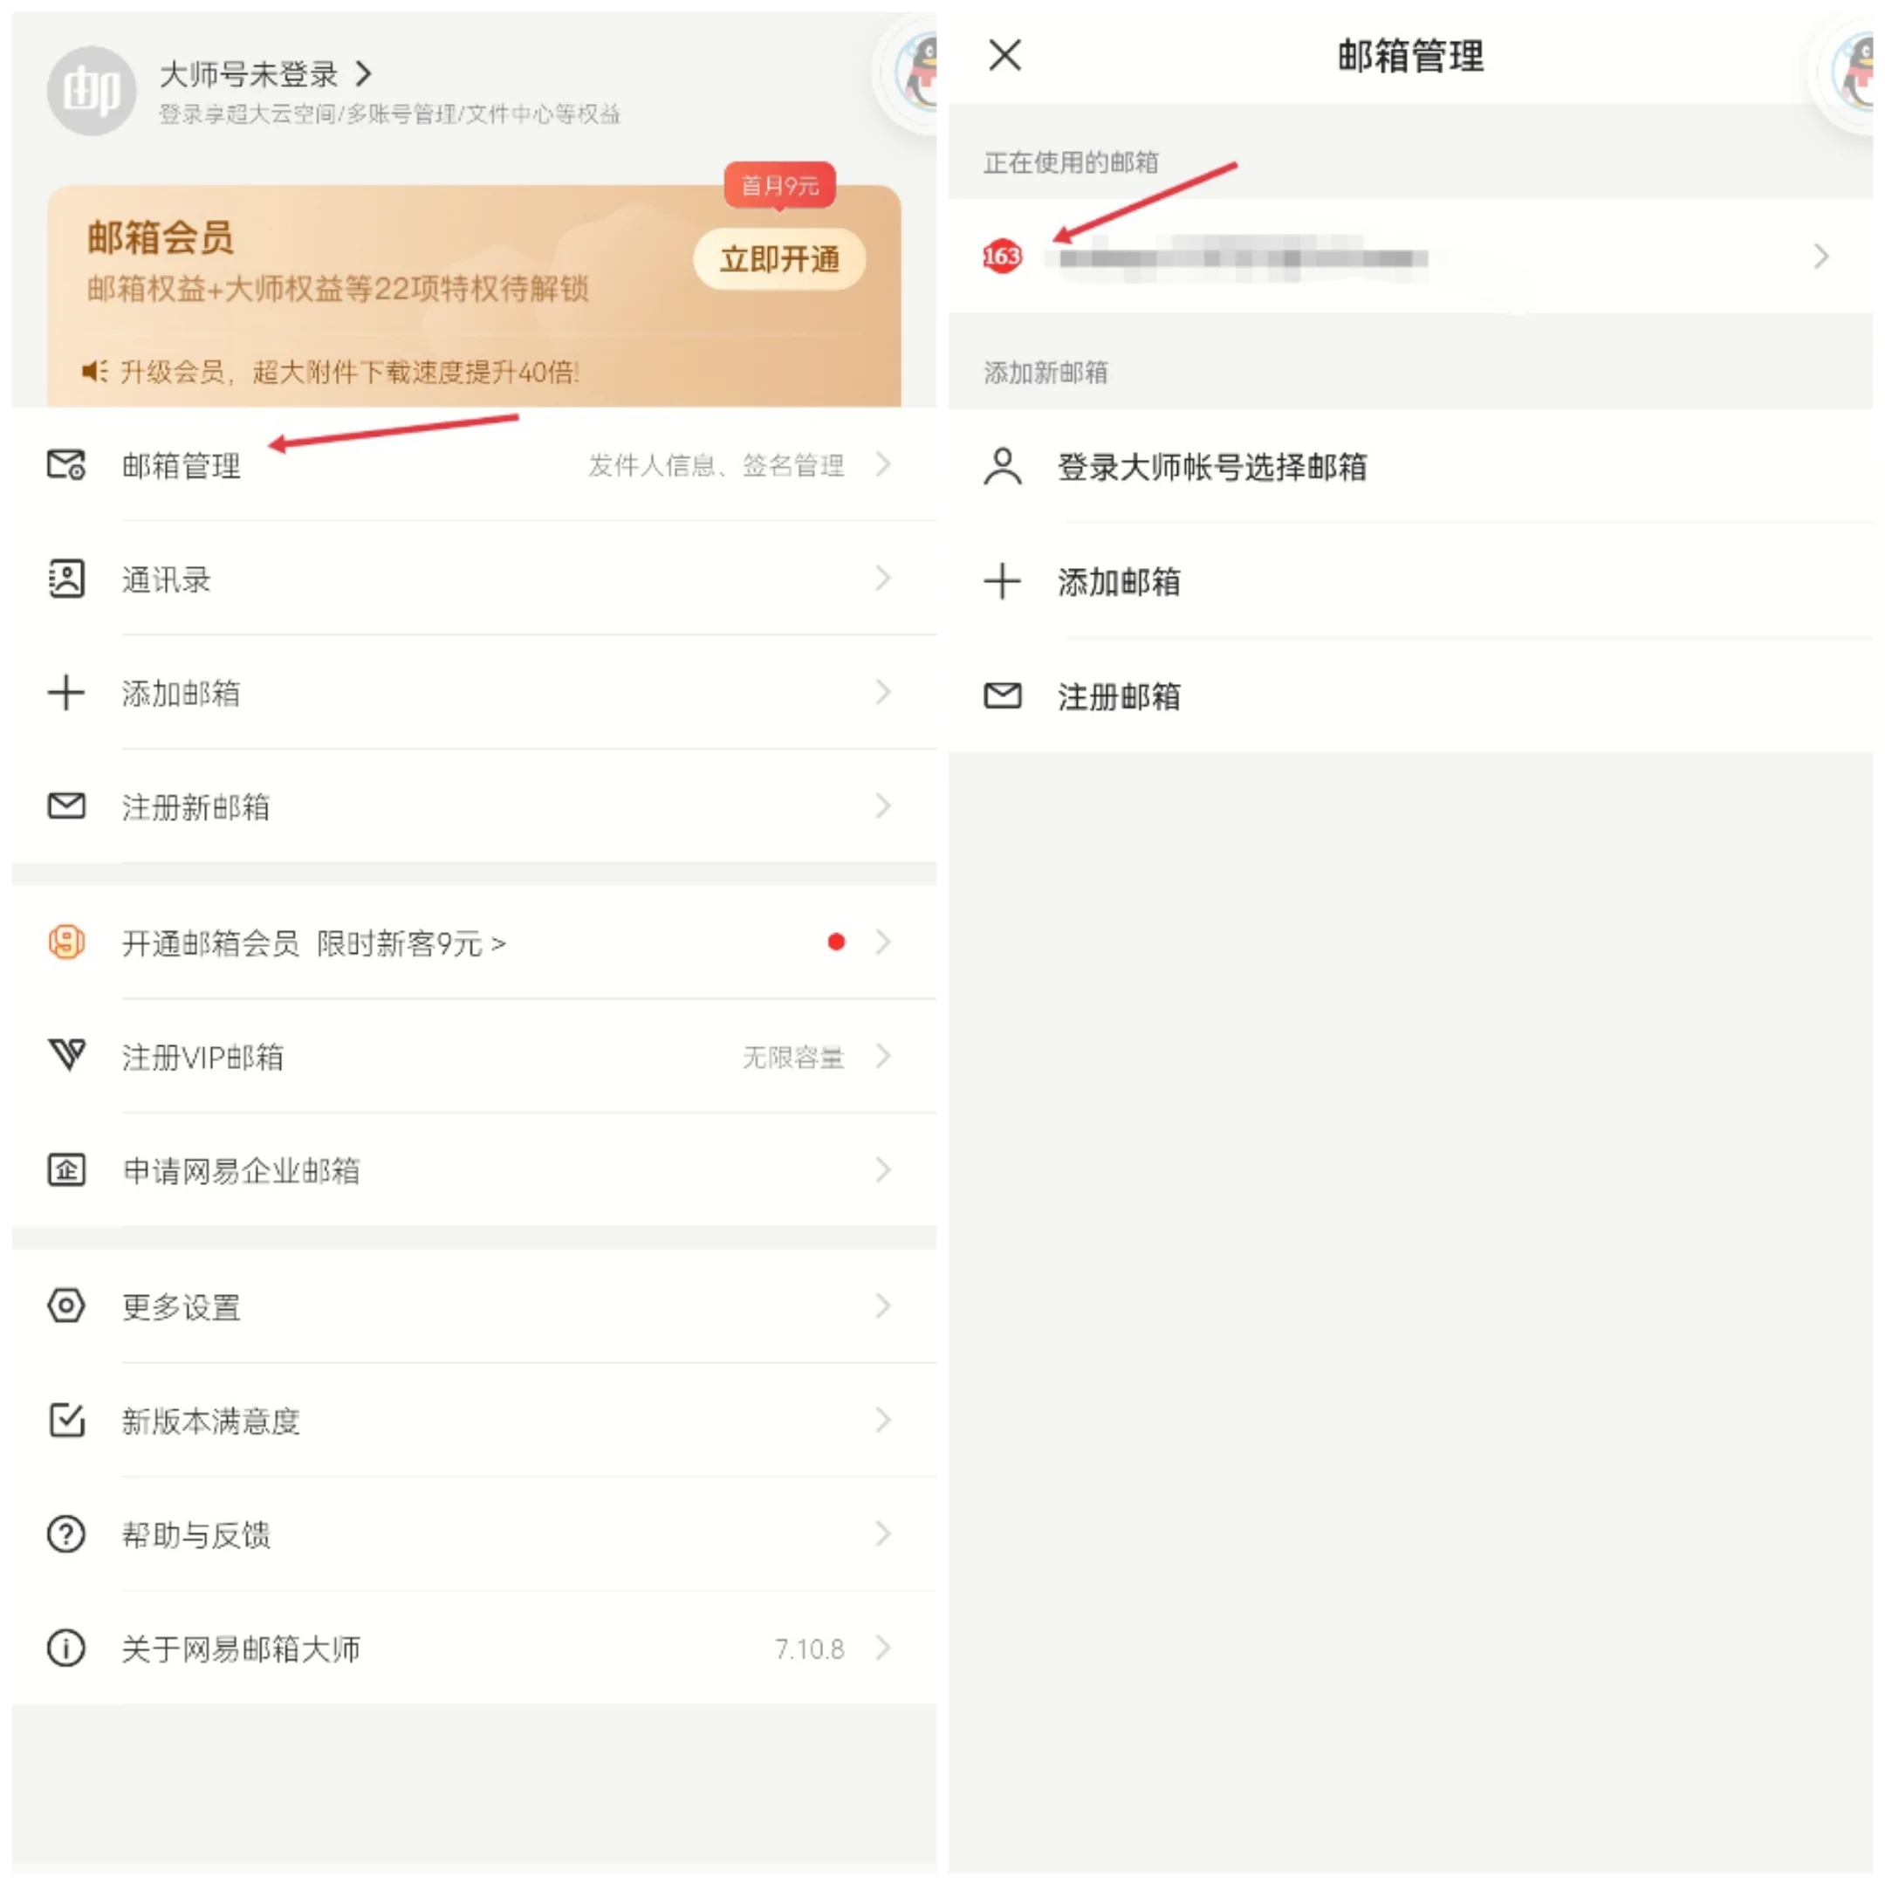Image resolution: width=1885 pixels, height=1885 pixels.
Task: Close the 邮箱管理 panel with X
Action: pos(1005,56)
